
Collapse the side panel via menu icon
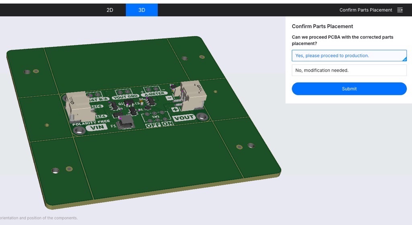(x=400, y=10)
